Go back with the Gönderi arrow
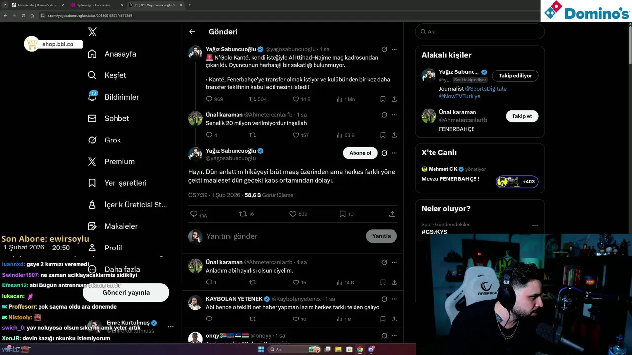Image resolution: width=632 pixels, height=355 pixels. click(192, 32)
